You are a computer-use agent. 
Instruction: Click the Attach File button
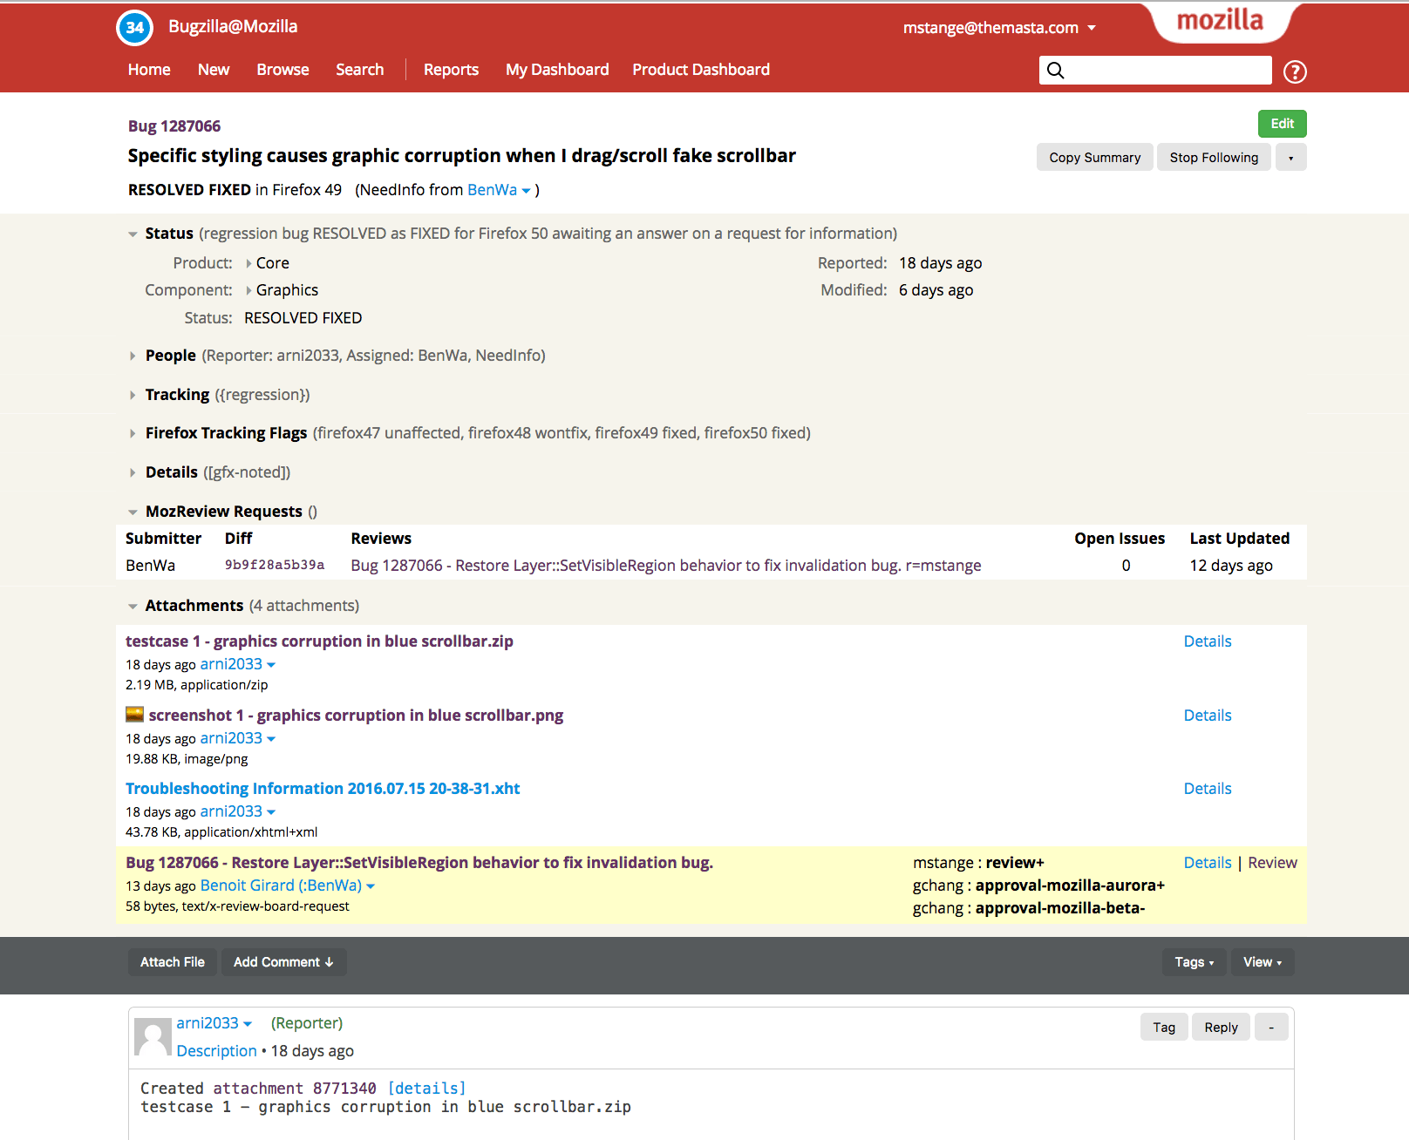point(173,962)
